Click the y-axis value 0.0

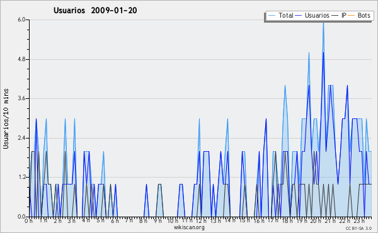[21, 217]
